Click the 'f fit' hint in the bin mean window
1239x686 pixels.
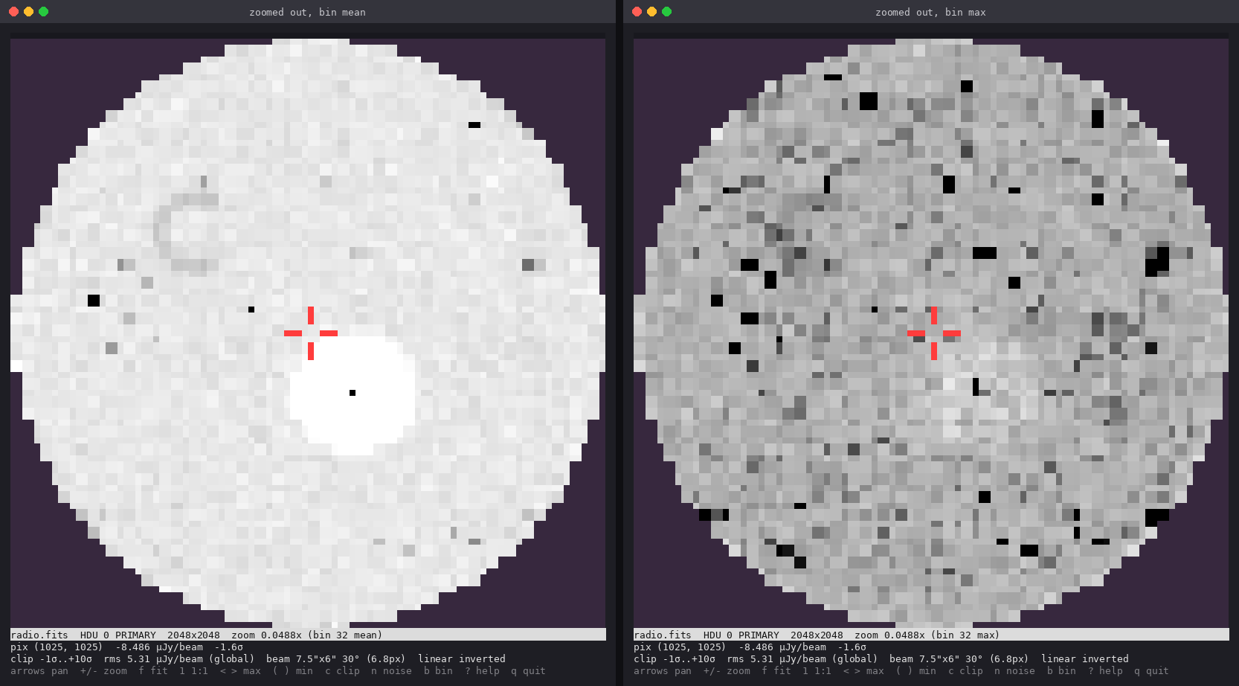coord(153,671)
